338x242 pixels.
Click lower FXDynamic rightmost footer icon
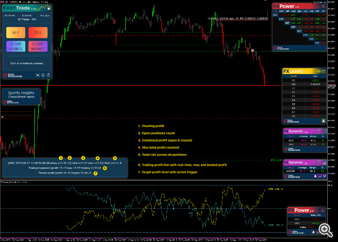324,176
